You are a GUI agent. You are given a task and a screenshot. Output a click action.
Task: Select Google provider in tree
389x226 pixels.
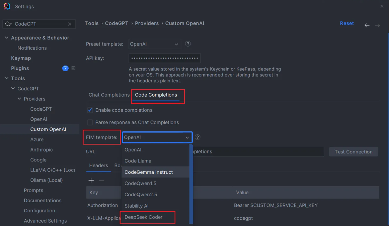tap(38, 159)
